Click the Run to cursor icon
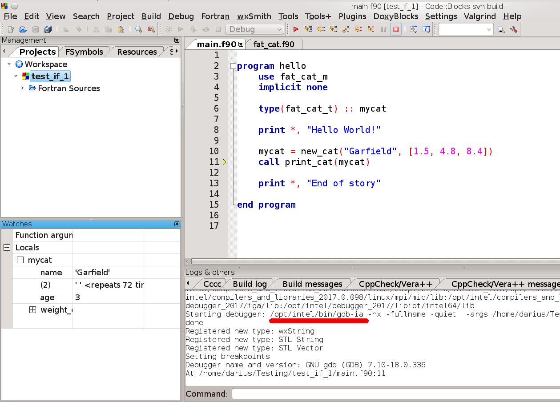560x402 pixels. pos(308,29)
